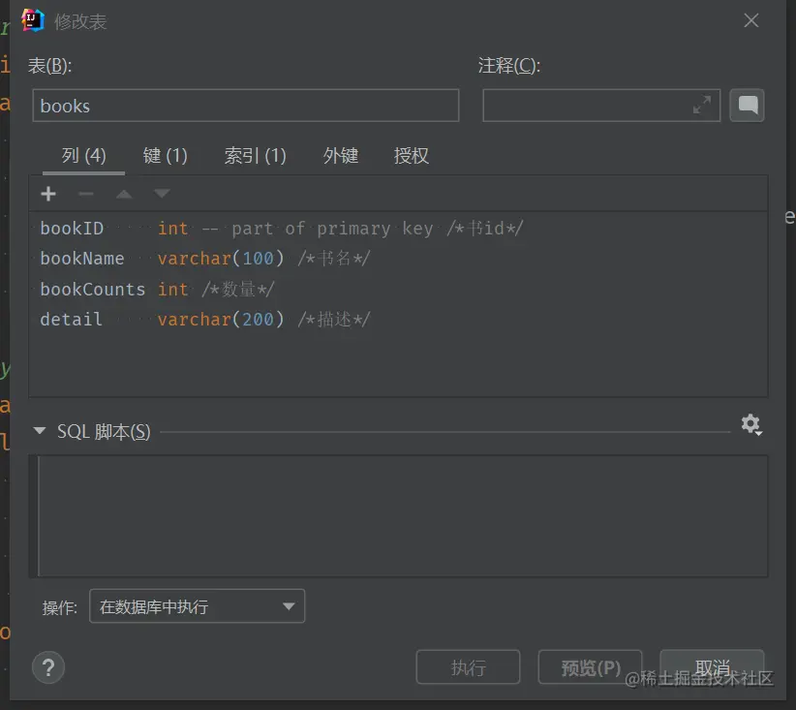Click the /*数量*/ comment text

click(238, 289)
